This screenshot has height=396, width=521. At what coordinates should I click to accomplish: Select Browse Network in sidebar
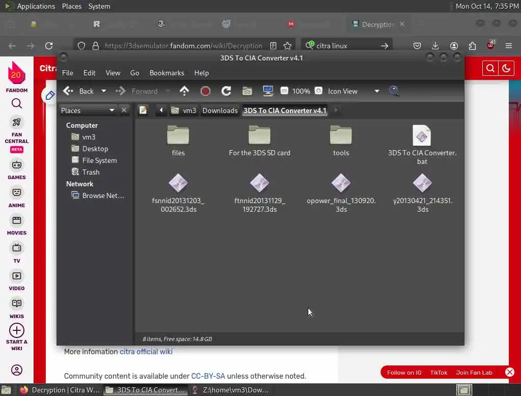pyautogui.click(x=103, y=195)
